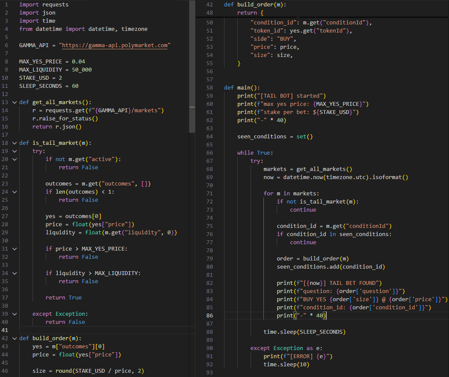
Task: Click the 'stake per bet' print statement
Action: 298,112
